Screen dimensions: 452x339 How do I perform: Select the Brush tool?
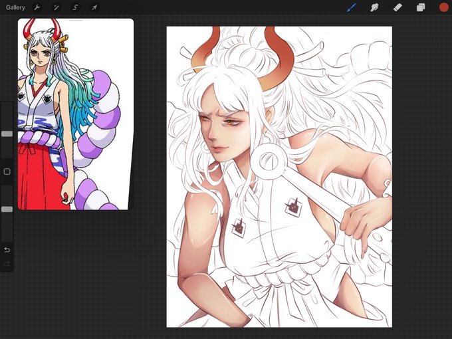point(352,7)
